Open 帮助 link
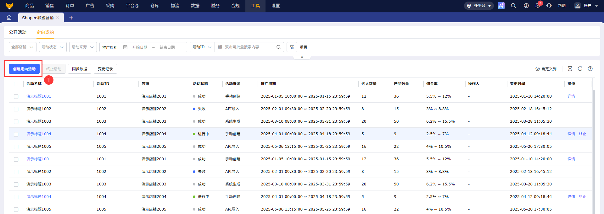This screenshot has width=604, height=214. click(562, 6)
